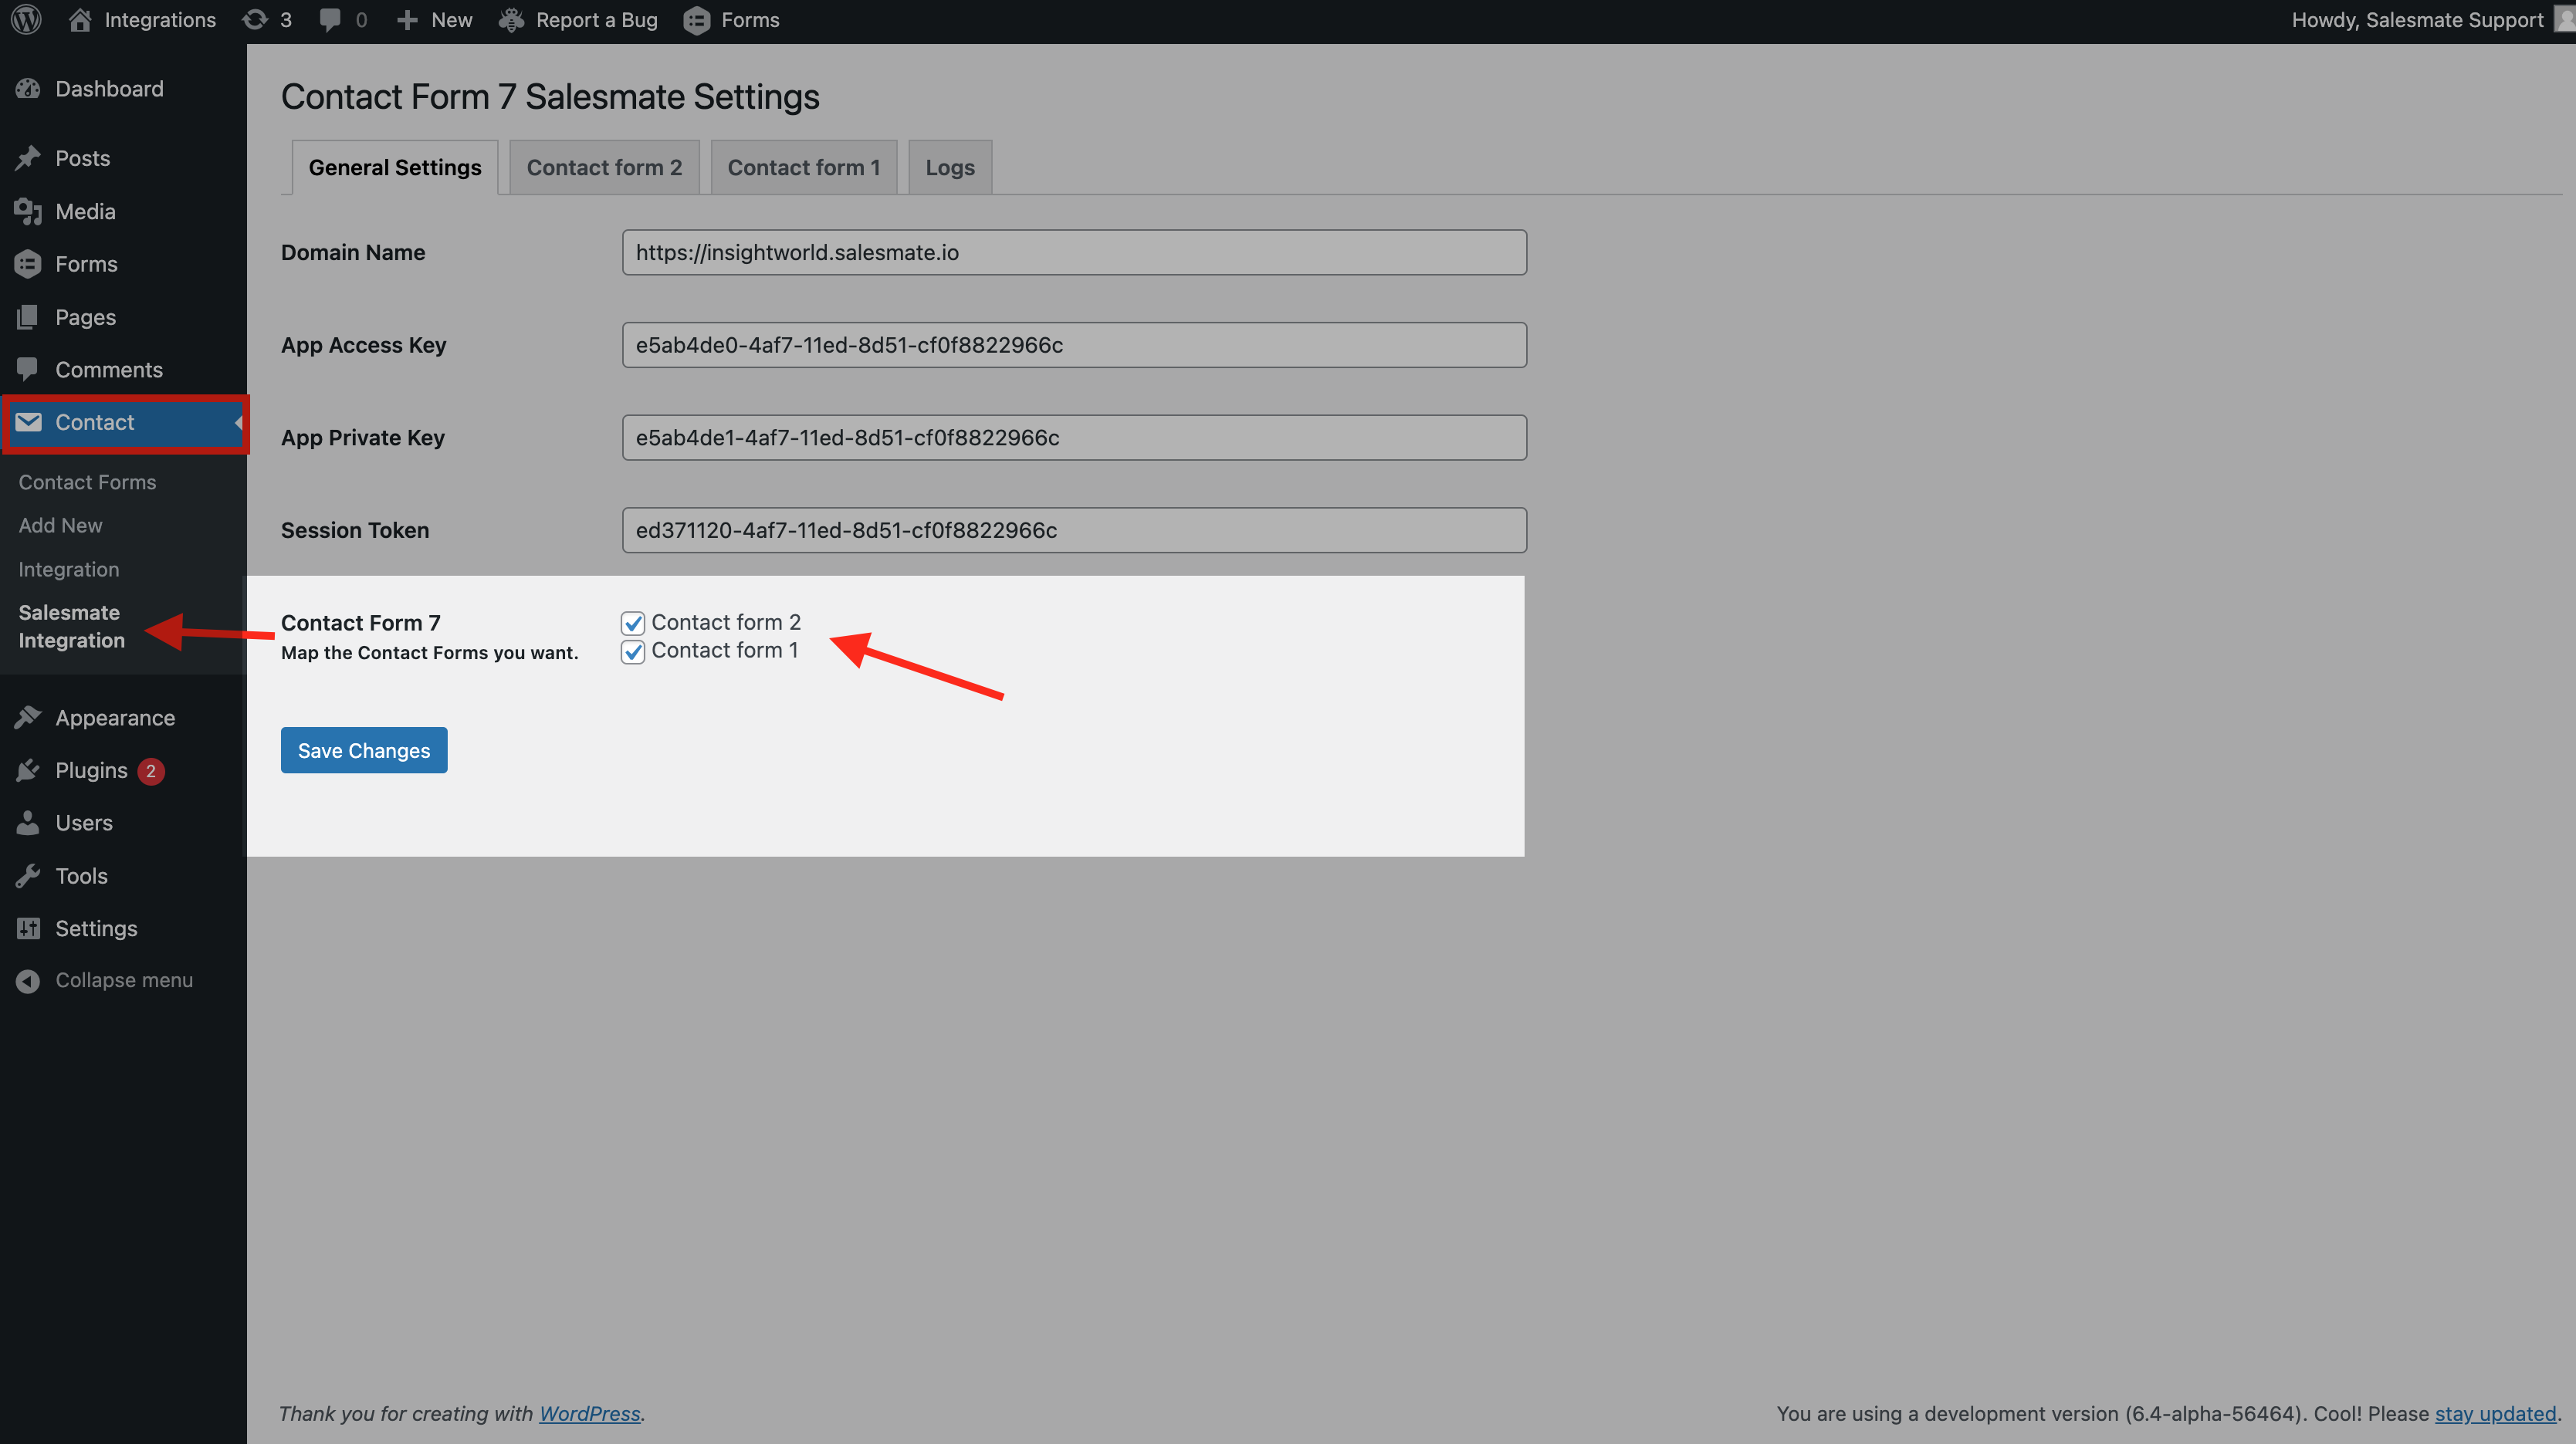Click the Users person icon
This screenshot has width=2576, height=1444.
(28, 823)
